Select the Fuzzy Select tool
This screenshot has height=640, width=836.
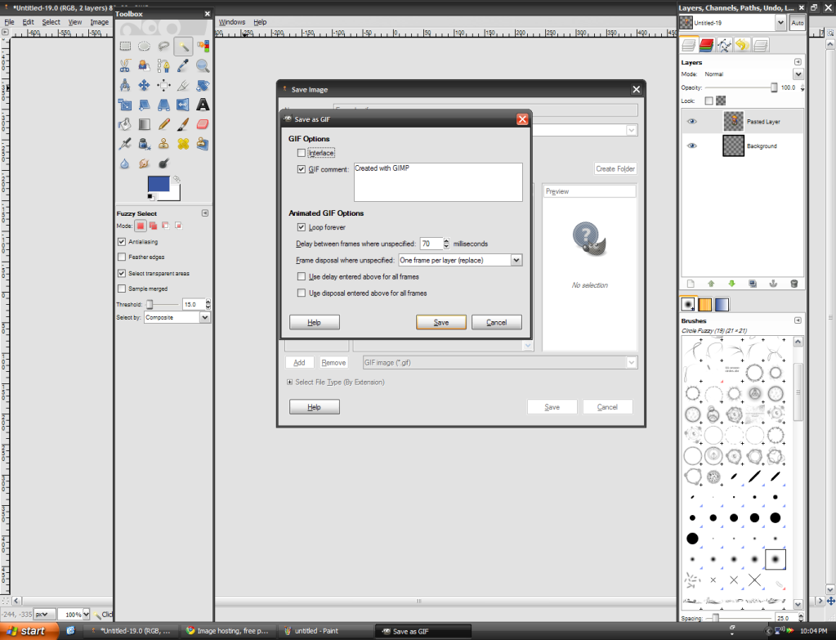point(183,45)
